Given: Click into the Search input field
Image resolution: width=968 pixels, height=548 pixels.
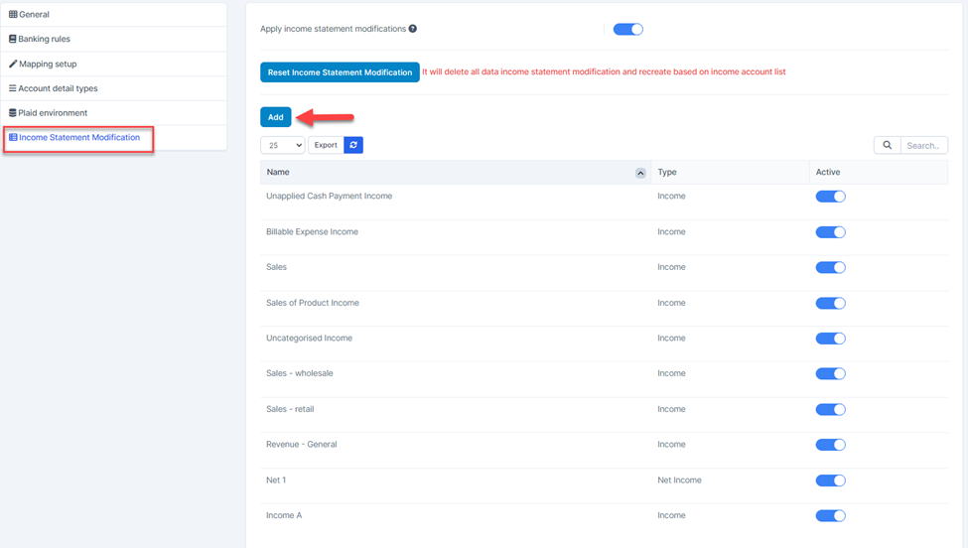Looking at the screenshot, I should click(923, 145).
